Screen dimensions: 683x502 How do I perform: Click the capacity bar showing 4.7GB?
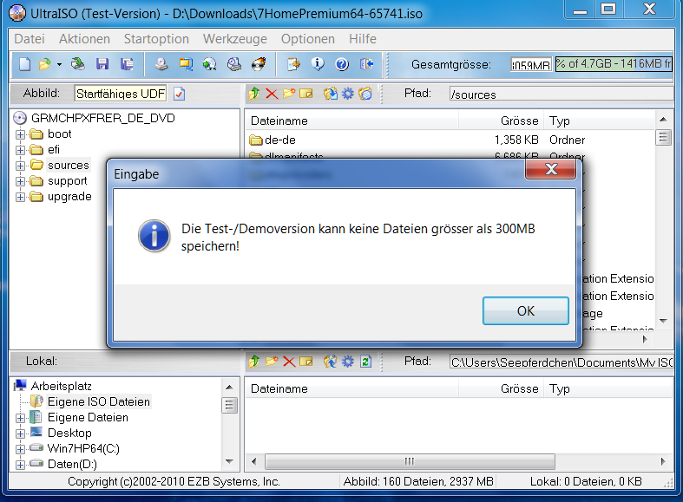tap(614, 64)
